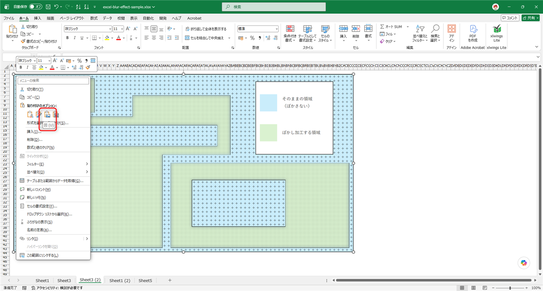Expand the フィルター(E) submenu arrow
Image resolution: width=543 pixels, height=291 pixels.
point(86,164)
